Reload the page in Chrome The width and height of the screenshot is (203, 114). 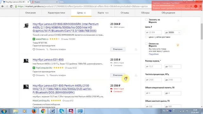click(x=11, y=6)
